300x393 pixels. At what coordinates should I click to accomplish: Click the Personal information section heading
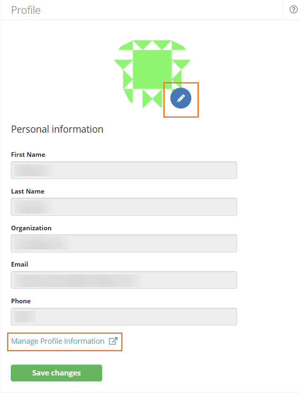coord(57,129)
